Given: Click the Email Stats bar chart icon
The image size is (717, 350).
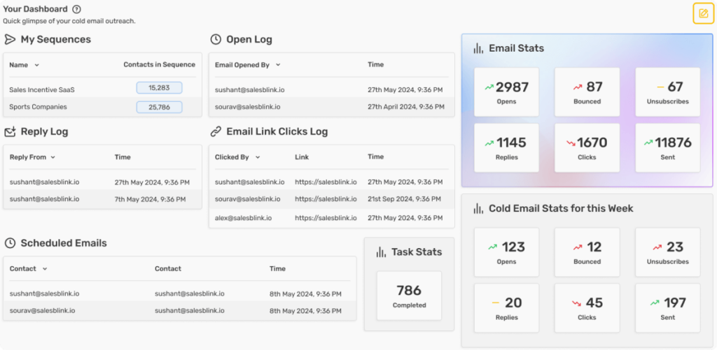Looking at the screenshot, I should pos(478,49).
